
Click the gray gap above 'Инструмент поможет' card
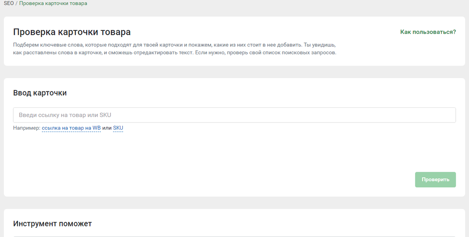click(234, 203)
